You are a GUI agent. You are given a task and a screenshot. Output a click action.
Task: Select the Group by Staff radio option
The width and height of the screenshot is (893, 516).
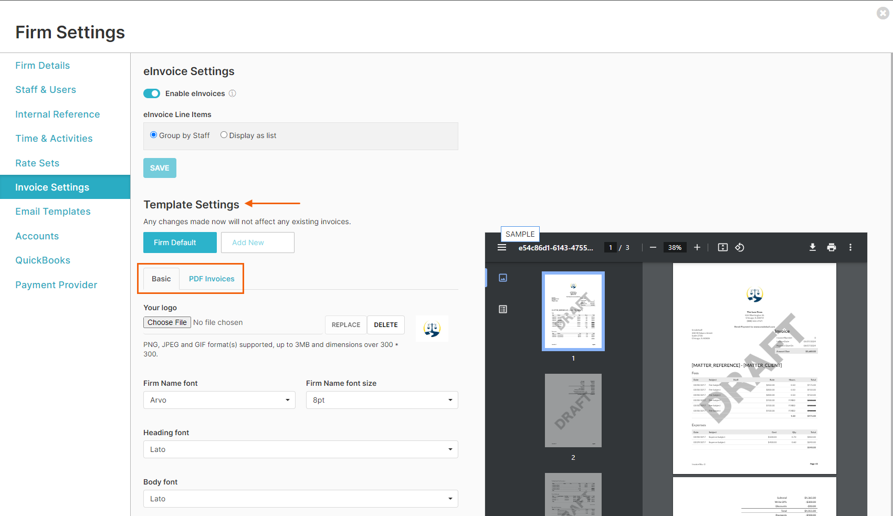[153, 135]
